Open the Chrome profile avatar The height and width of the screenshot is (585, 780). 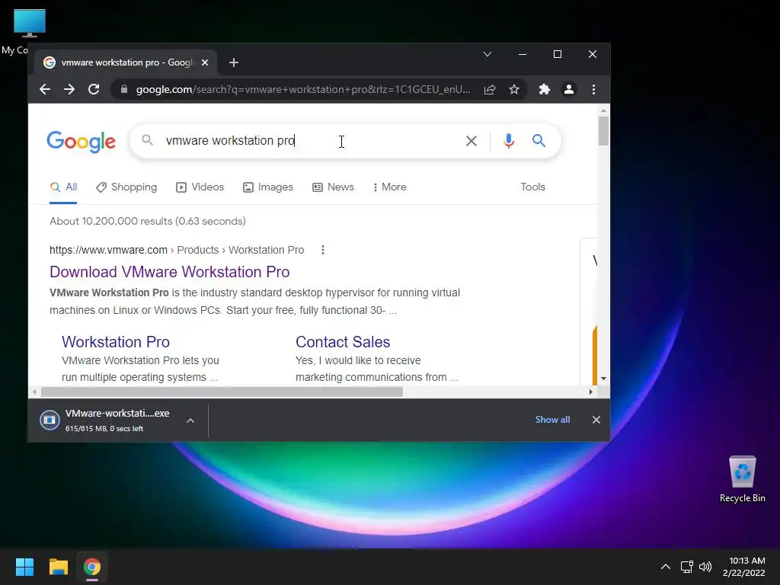(x=568, y=90)
